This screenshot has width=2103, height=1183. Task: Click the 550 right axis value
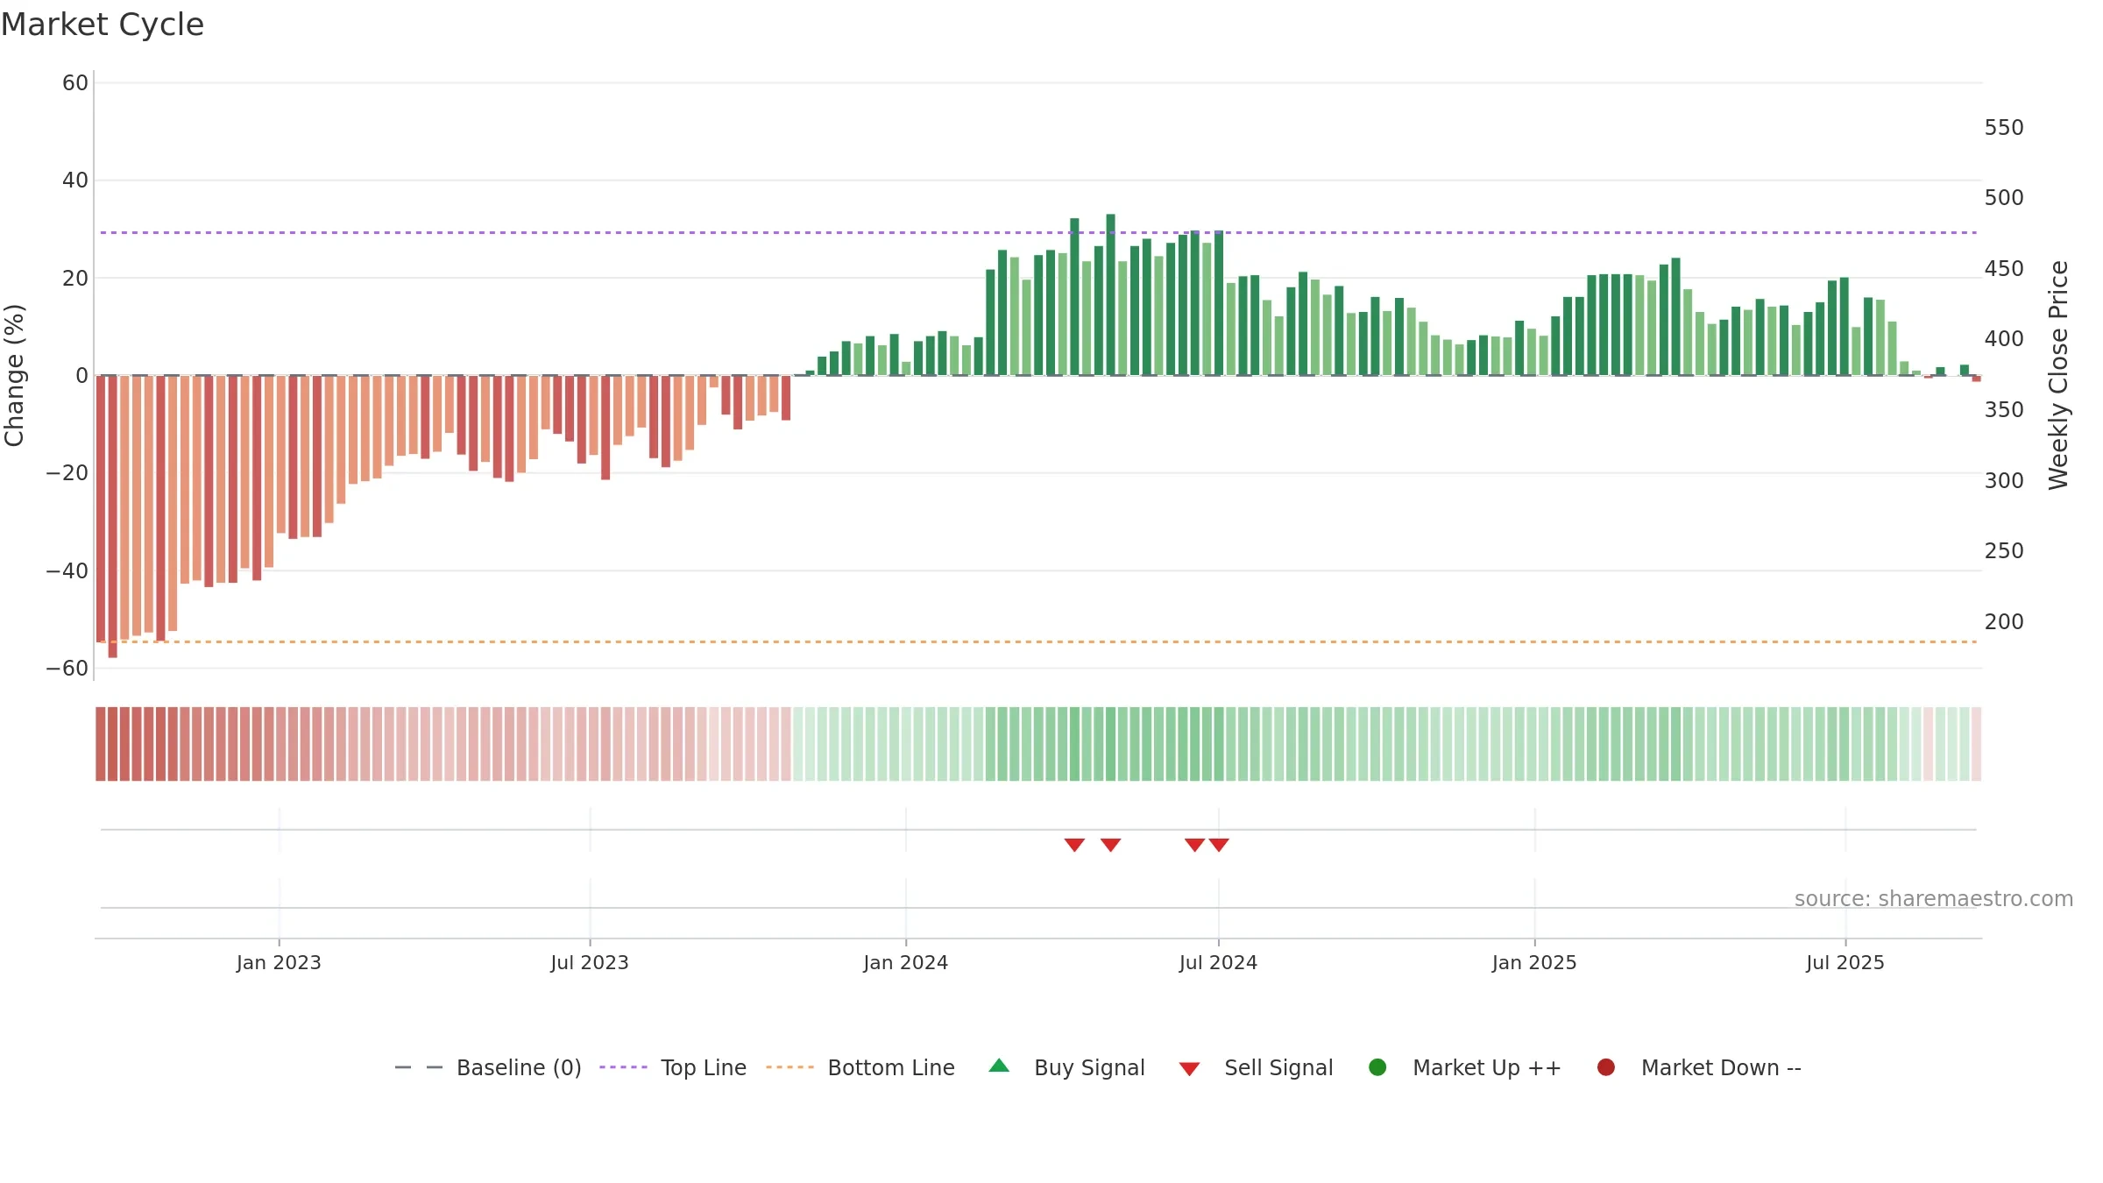tap(2004, 128)
